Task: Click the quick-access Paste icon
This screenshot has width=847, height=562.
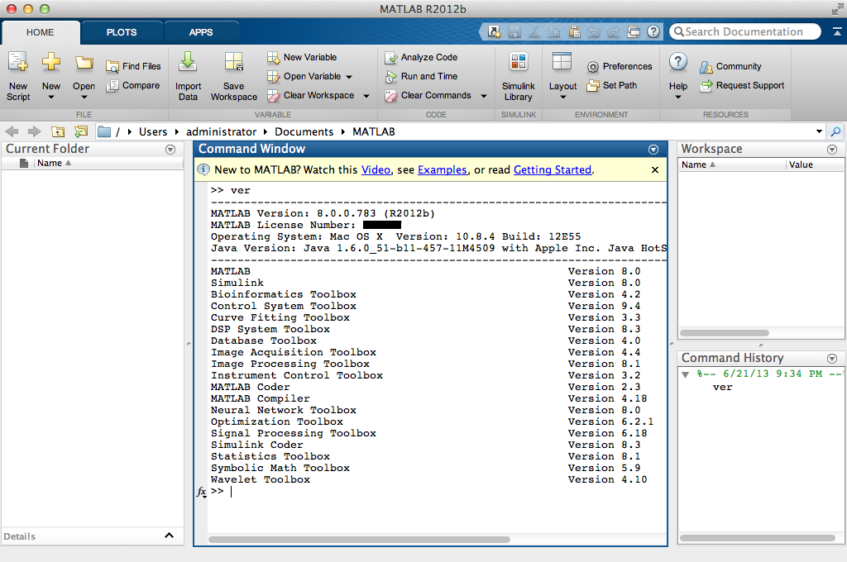Action: 574,32
